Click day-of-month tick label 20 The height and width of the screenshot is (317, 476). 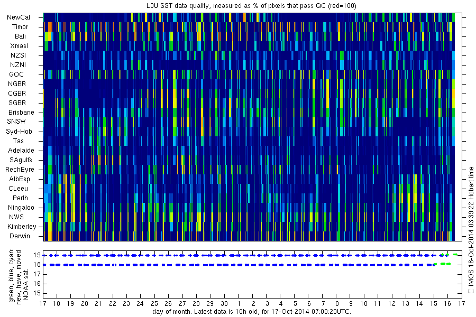[85, 304]
